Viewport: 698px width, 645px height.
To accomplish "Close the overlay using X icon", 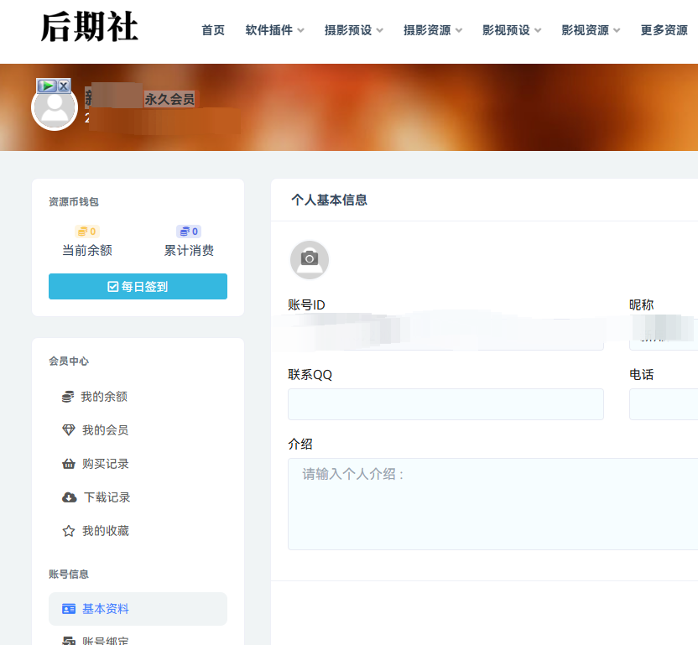I will coord(64,86).
